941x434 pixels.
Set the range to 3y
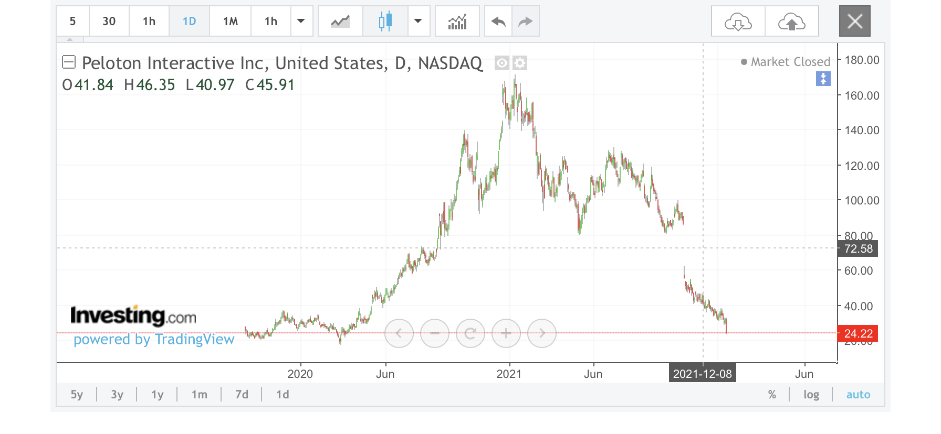click(x=117, y=395)
